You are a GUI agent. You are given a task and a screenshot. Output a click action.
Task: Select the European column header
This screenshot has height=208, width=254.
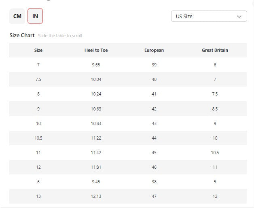point(154,50)
